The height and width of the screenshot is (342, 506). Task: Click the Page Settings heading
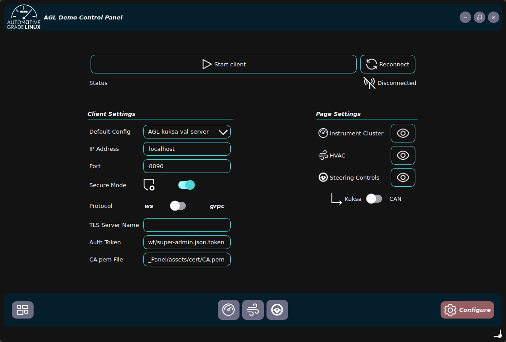[338, 114]
